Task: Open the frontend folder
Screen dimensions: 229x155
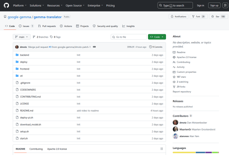Action: [x=25, y=69]
